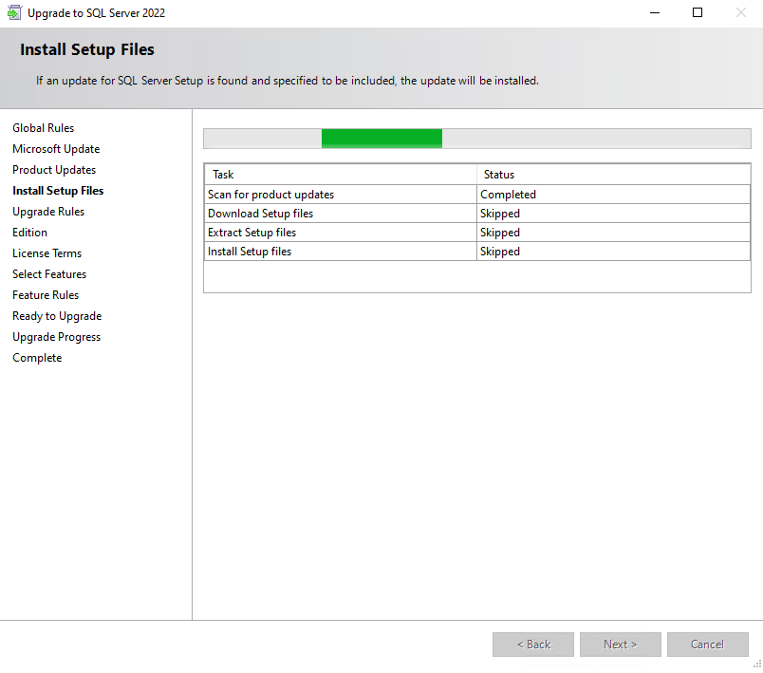Click the Status column header
This screenshot has height=673, width=763.
pyautogui.click(x=613, y=175)
